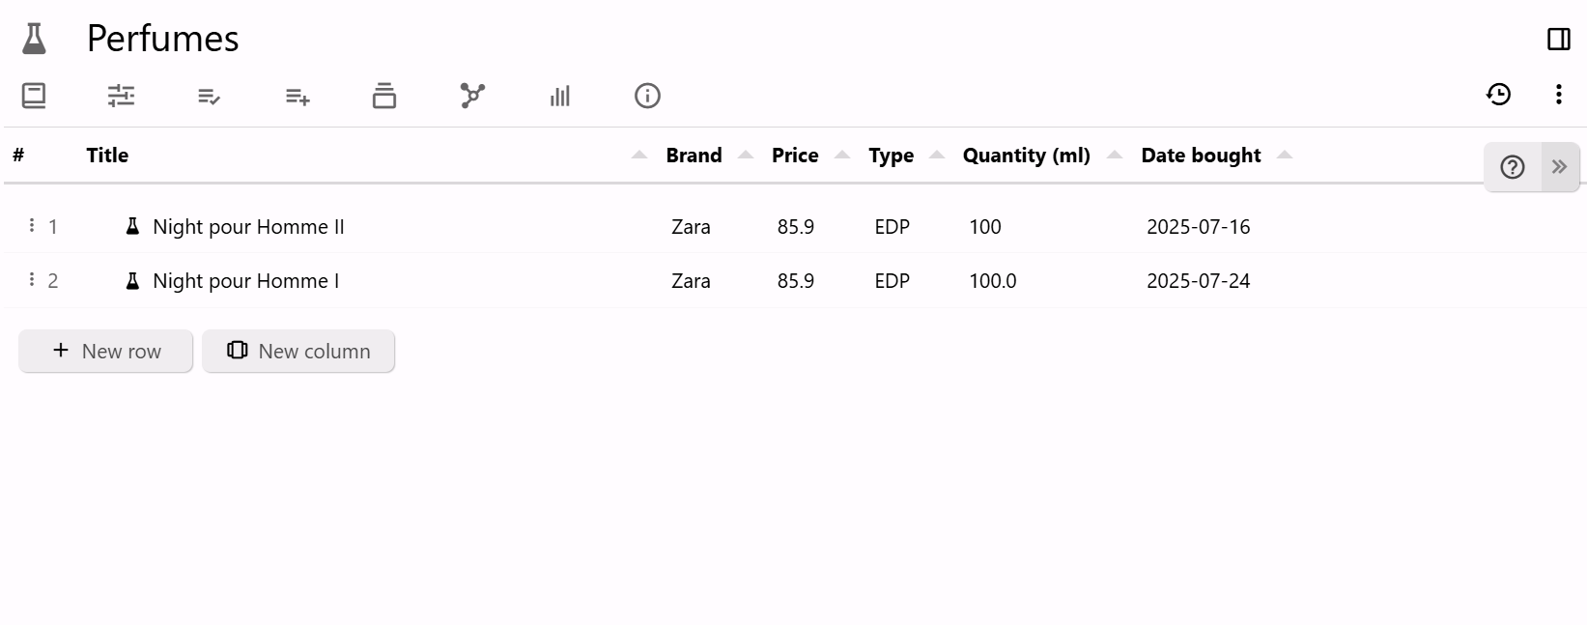
Task: Open the bar chart statistics icon
Action: coord(560,96)
